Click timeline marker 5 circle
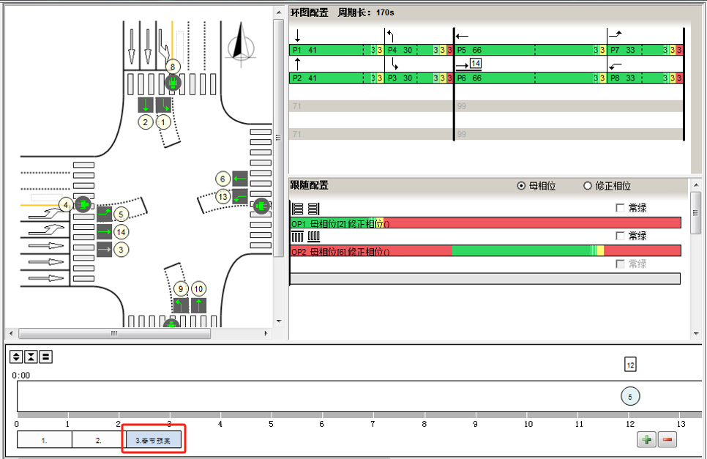Viewport: 707px width, 459px height. click(630, 396)
